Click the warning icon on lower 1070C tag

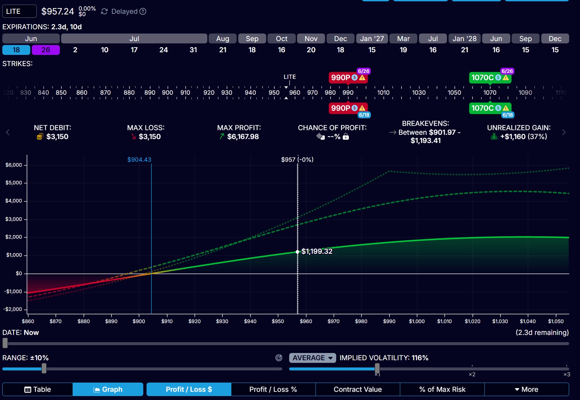click(506, 108)
